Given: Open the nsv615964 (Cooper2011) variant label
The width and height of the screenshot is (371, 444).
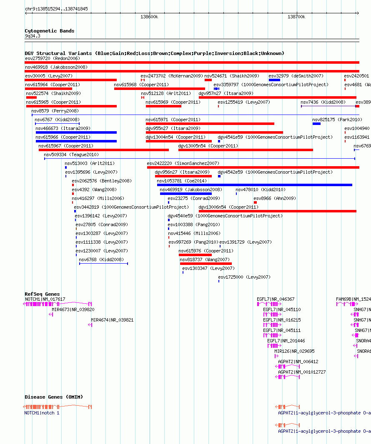Looking at the screenshot, I should click(53, 85).
